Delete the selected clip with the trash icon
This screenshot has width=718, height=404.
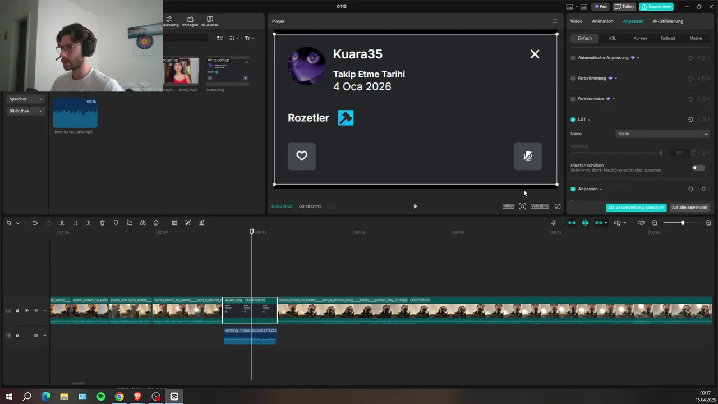[102, 223]
